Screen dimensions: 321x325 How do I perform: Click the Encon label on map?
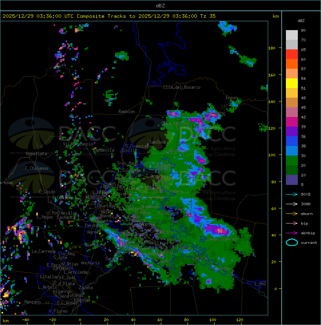[x=231, y=98]
